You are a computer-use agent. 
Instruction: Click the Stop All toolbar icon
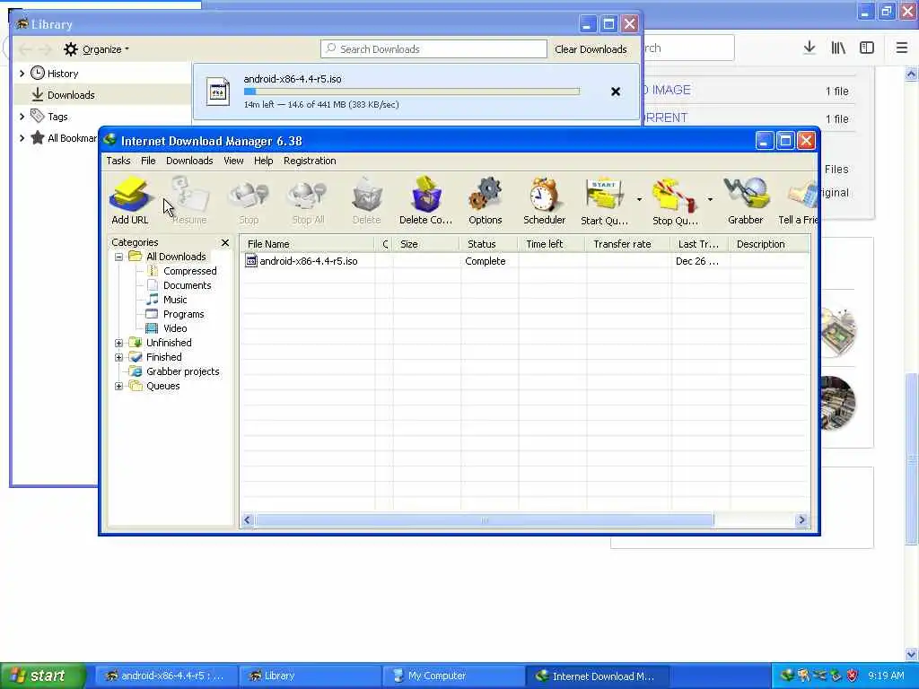tap(308, 201)
